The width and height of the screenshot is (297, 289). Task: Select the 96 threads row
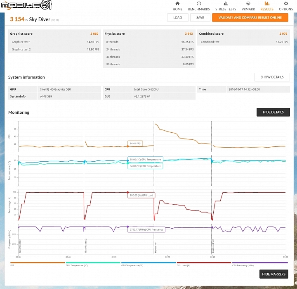pyautogui.click(x=149, y=64)
